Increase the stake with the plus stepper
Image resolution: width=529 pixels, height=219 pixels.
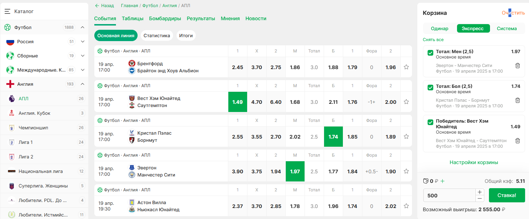point(480,192)
